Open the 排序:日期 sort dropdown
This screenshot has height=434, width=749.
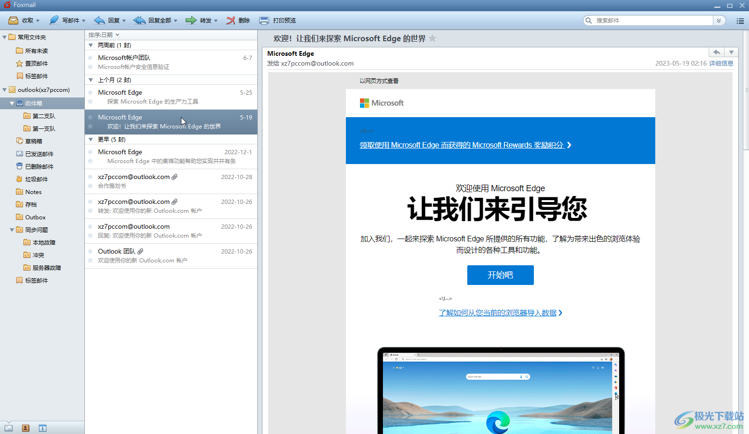click(x=104, y=35)
